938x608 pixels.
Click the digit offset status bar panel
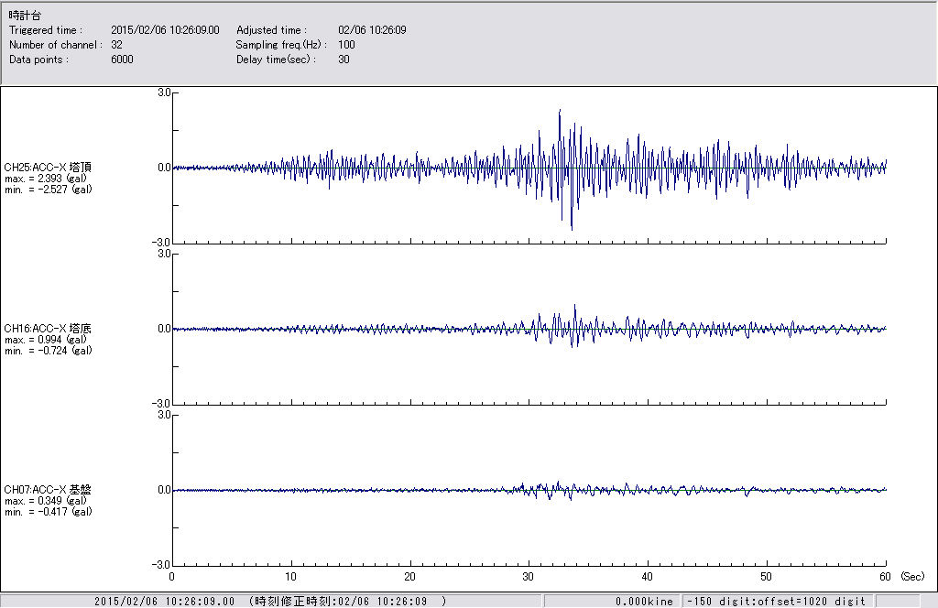(x=777, y=602)
